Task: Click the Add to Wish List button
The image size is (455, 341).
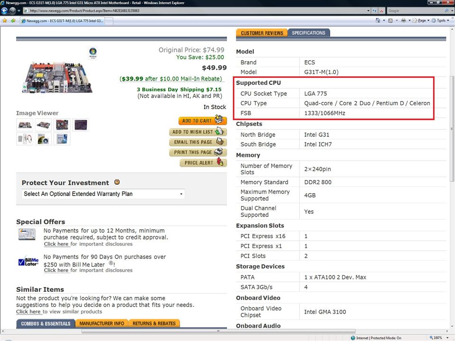Action: point(198,132)
